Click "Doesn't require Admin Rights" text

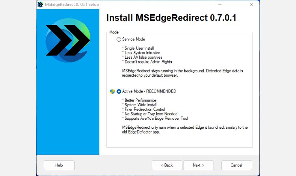tap(147, 62)
